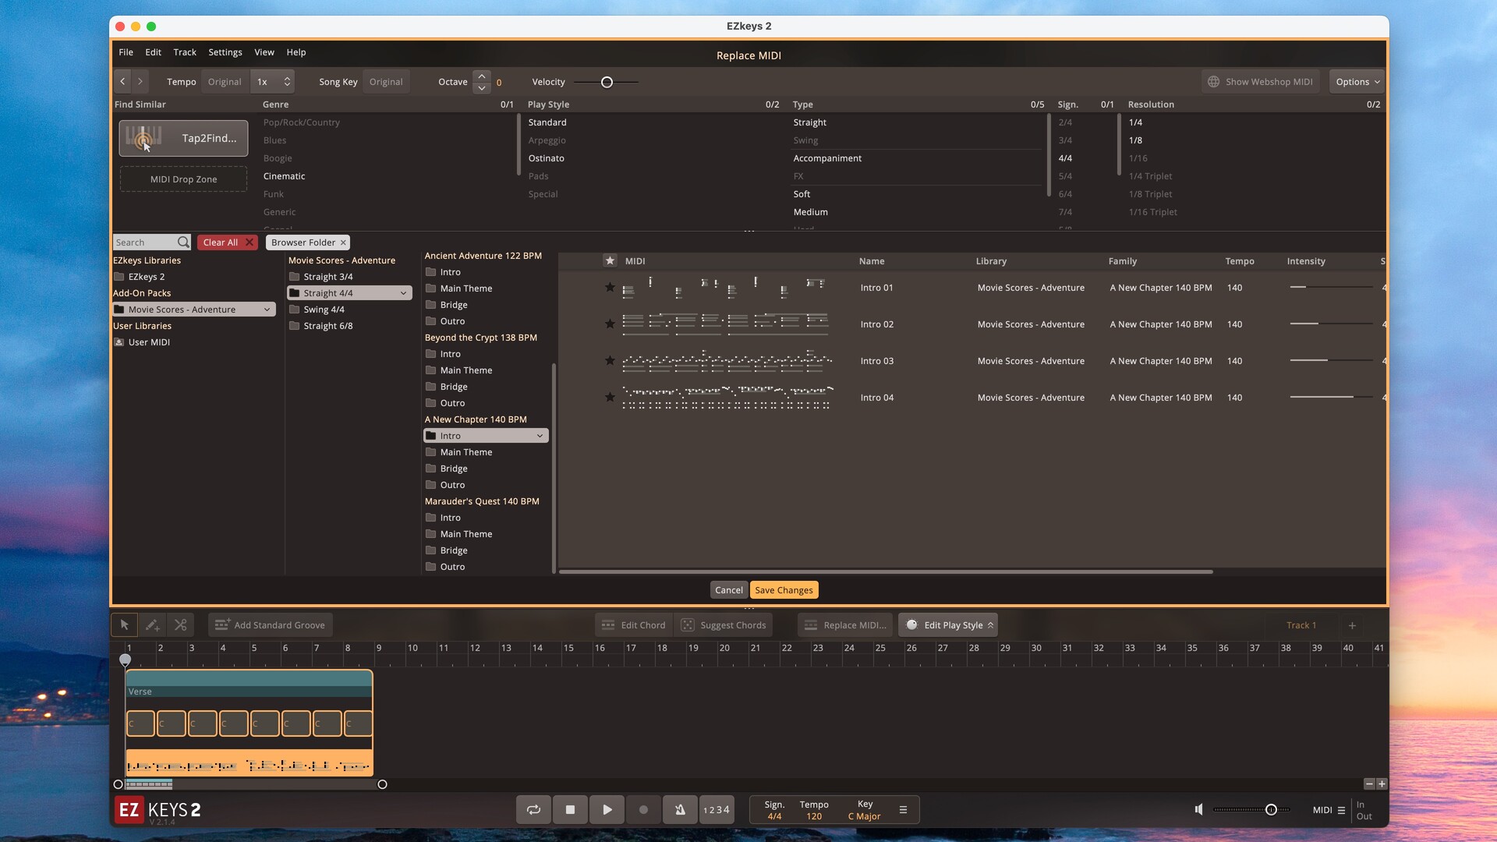Open the Tempo 1x multiplier dropdown
The image size is (1497, 842).
pos(273,82)
